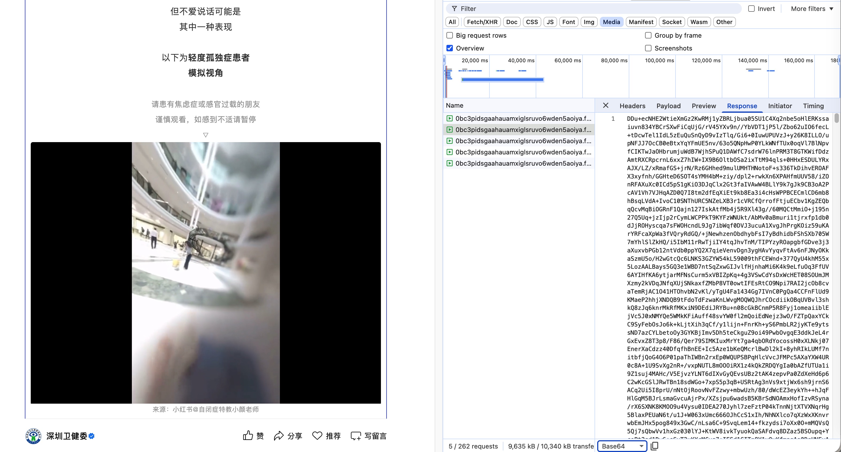Image resolution: width=841 pixels, height=452 pixels.
Task: Click the write comment bubble icon
Action: click(356, 436)
